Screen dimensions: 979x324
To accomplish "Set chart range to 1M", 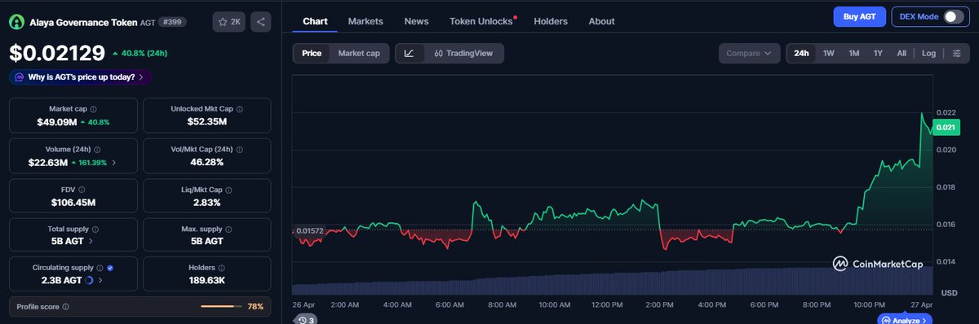I will [x=853, y=54].
